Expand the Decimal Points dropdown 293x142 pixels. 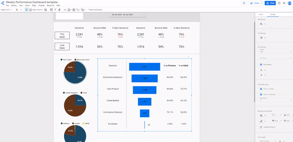click(275, 100)
